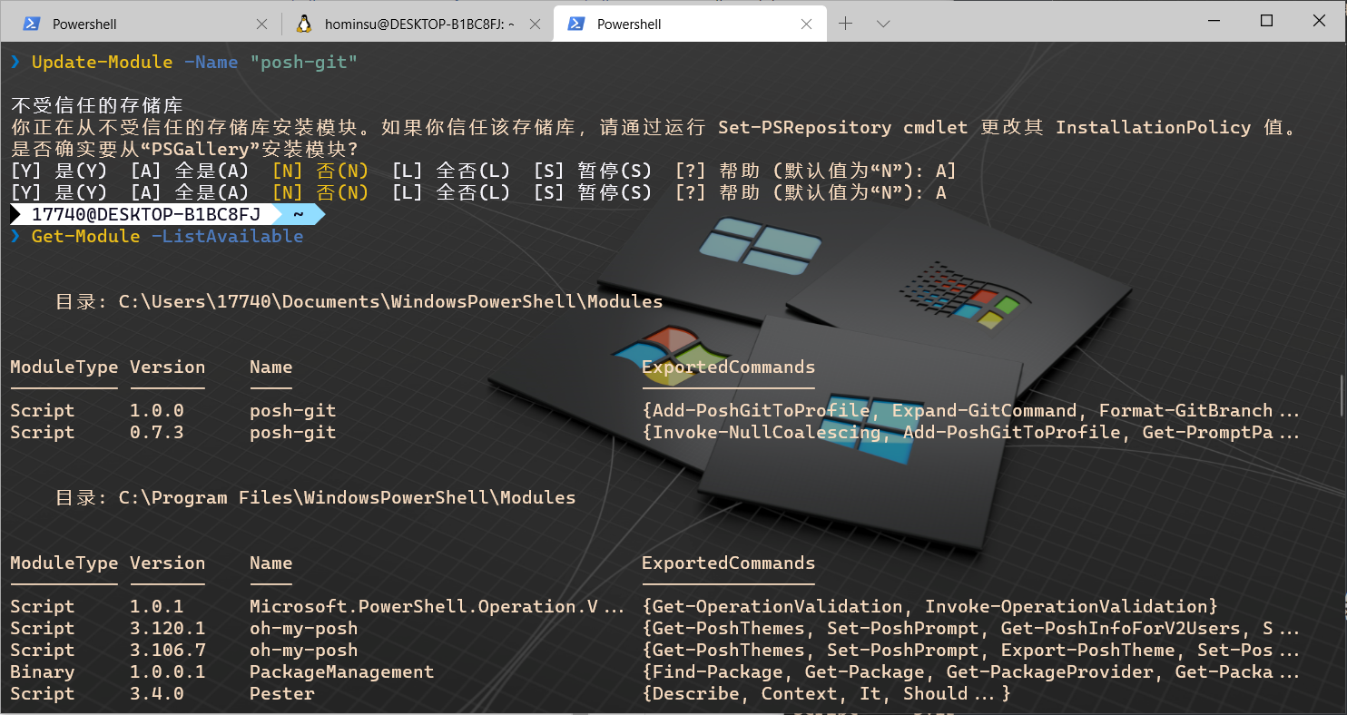Click the posh-git 1.0.0 module entry
The height and width of the screenshot is (715, 1347).
[292, 410]
